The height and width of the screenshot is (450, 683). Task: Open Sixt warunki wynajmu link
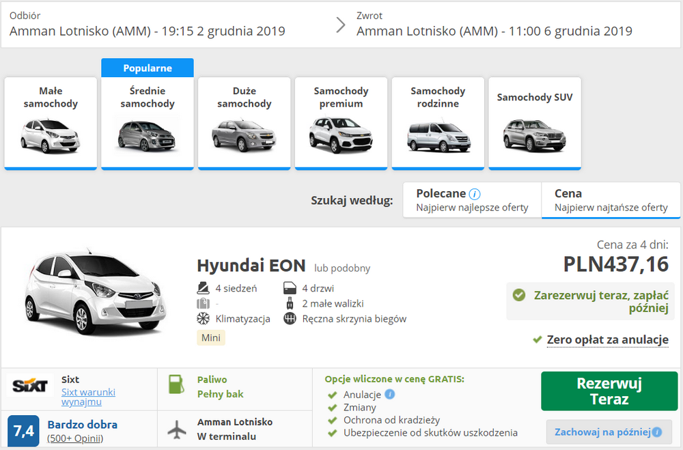pyautogui.click(x=88, y=397)
